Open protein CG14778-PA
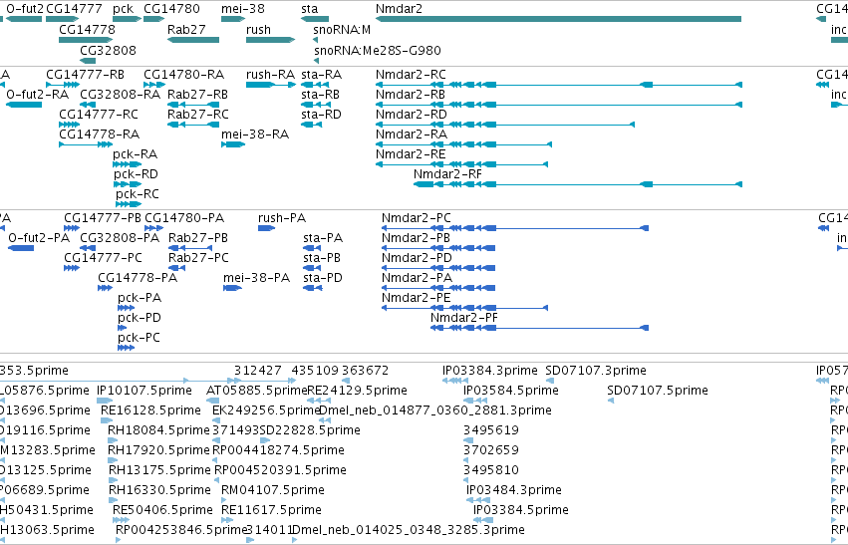Image resolution: width=848 pixels, height=545 pixels. (138, 277)
